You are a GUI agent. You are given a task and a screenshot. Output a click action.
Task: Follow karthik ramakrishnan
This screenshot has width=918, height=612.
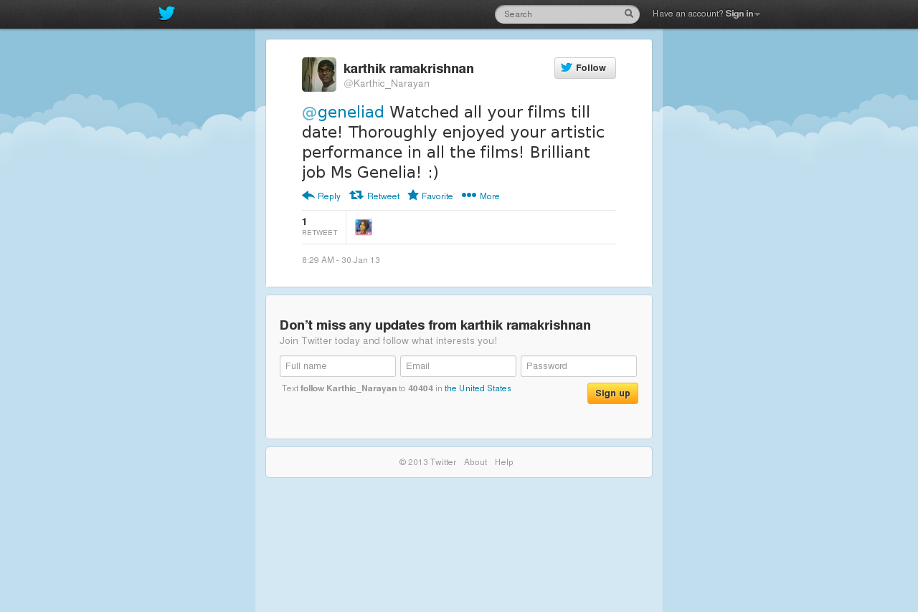(x=585, y=68)
